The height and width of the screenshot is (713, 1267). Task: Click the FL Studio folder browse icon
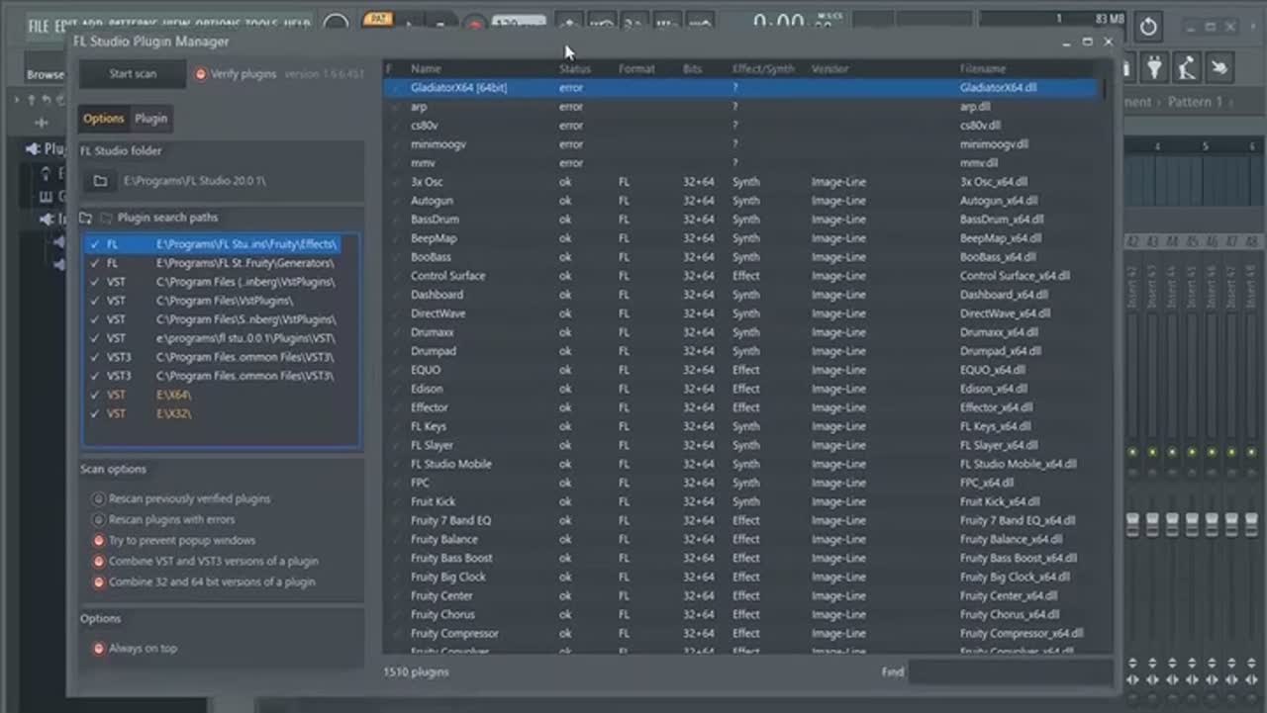point(100,182)
